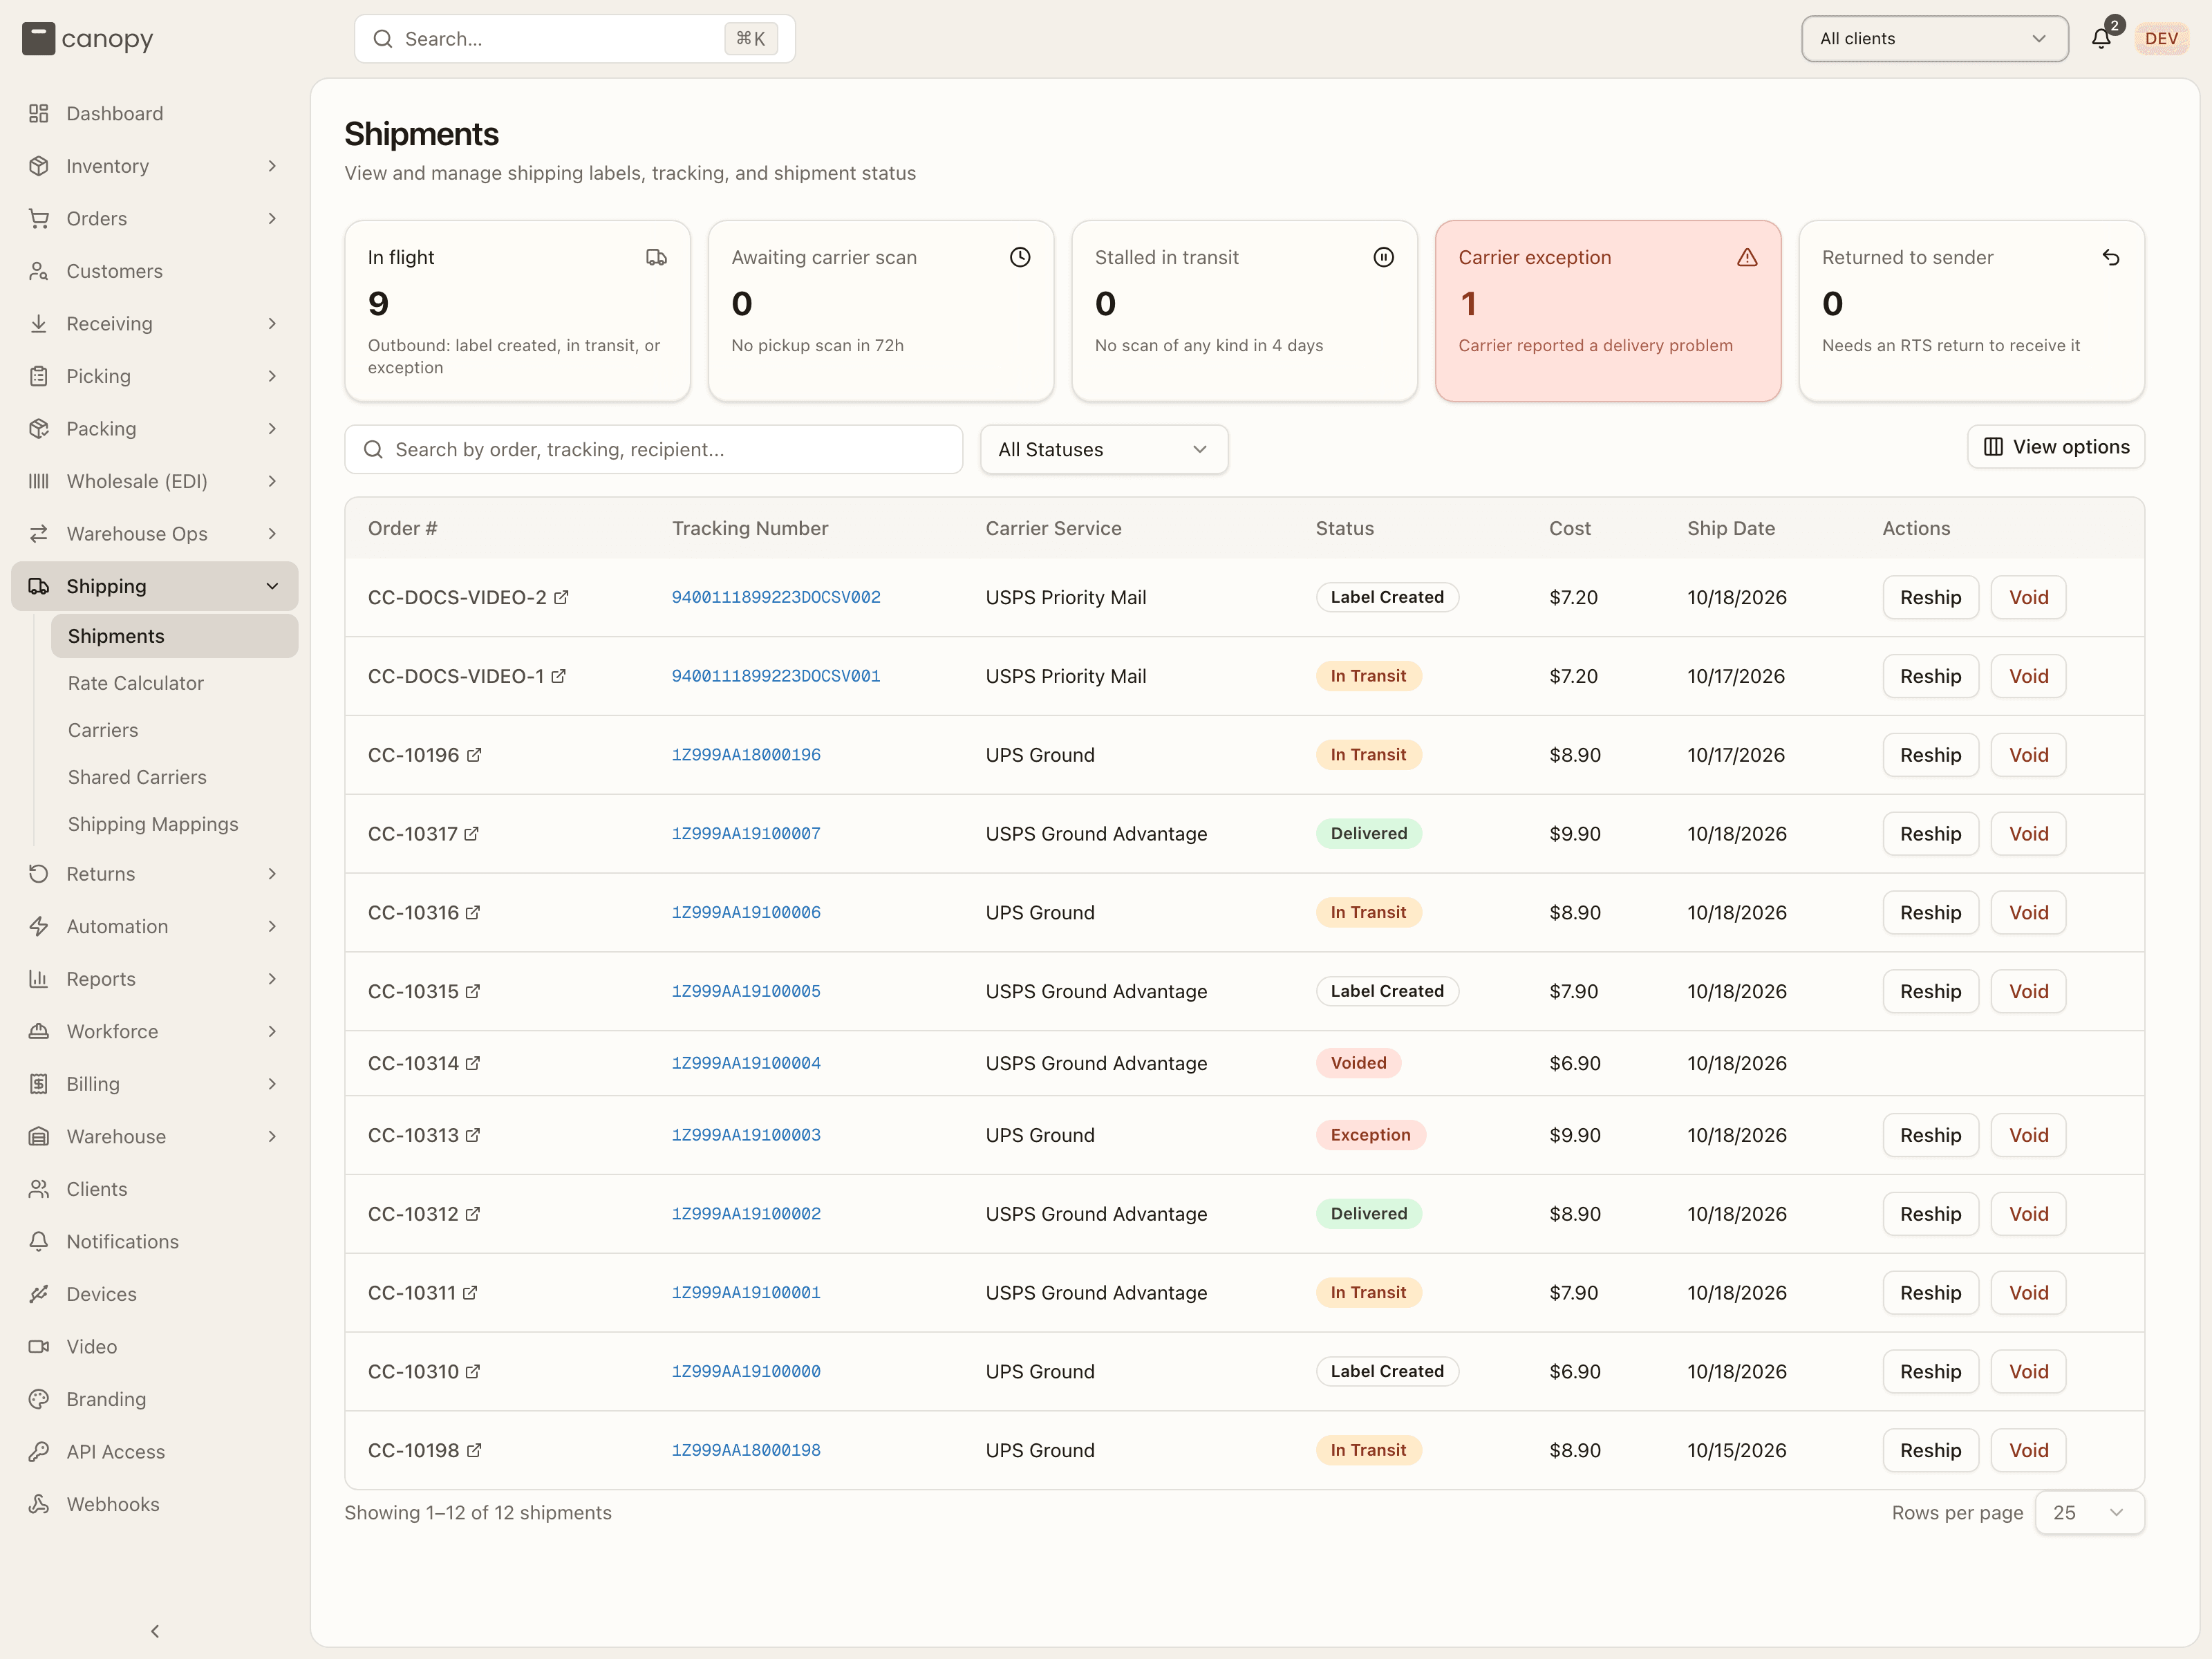2212x1659 pixels.
Task: Open external link icon beside CC-10313
Action: pyautogui.click(x=473, y=1135)
